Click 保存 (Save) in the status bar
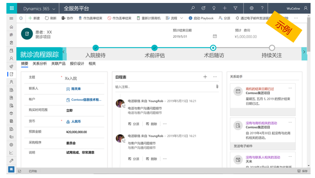 tap(303, 171)
